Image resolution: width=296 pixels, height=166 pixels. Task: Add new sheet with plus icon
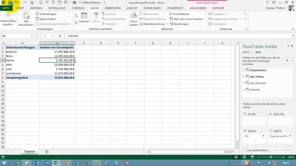point(47,152)
